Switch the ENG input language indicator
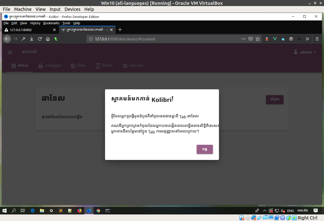Screen dimensions: 324x221 point(291,211)
